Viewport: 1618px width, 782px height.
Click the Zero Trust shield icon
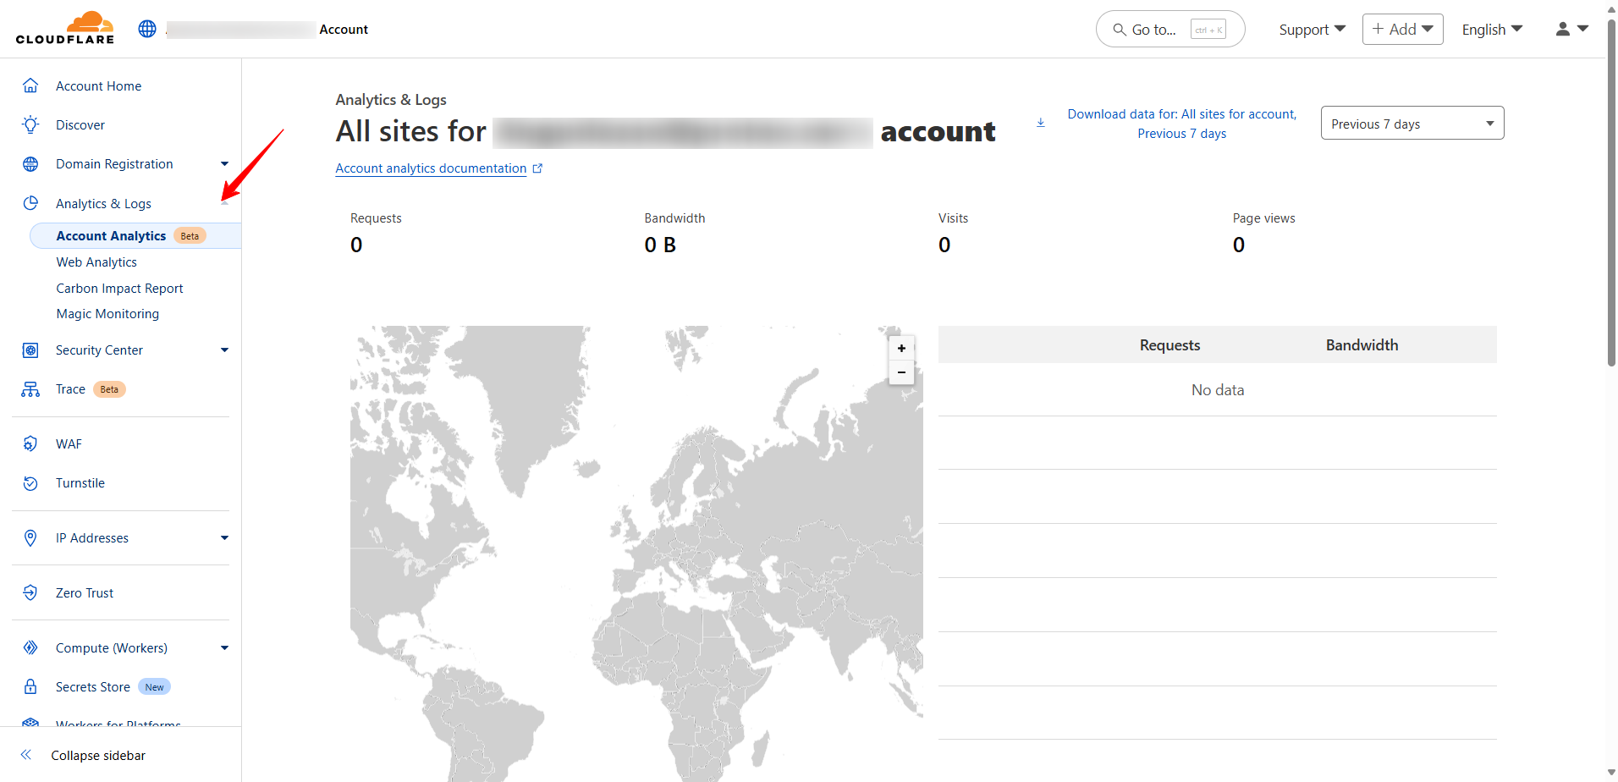[30, 593]
